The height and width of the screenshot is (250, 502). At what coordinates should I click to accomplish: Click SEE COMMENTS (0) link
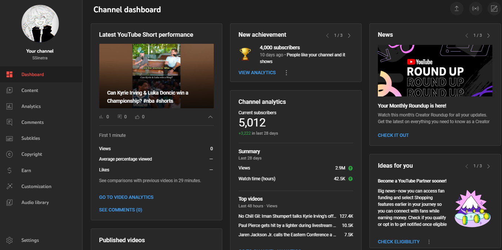(120, 210)
